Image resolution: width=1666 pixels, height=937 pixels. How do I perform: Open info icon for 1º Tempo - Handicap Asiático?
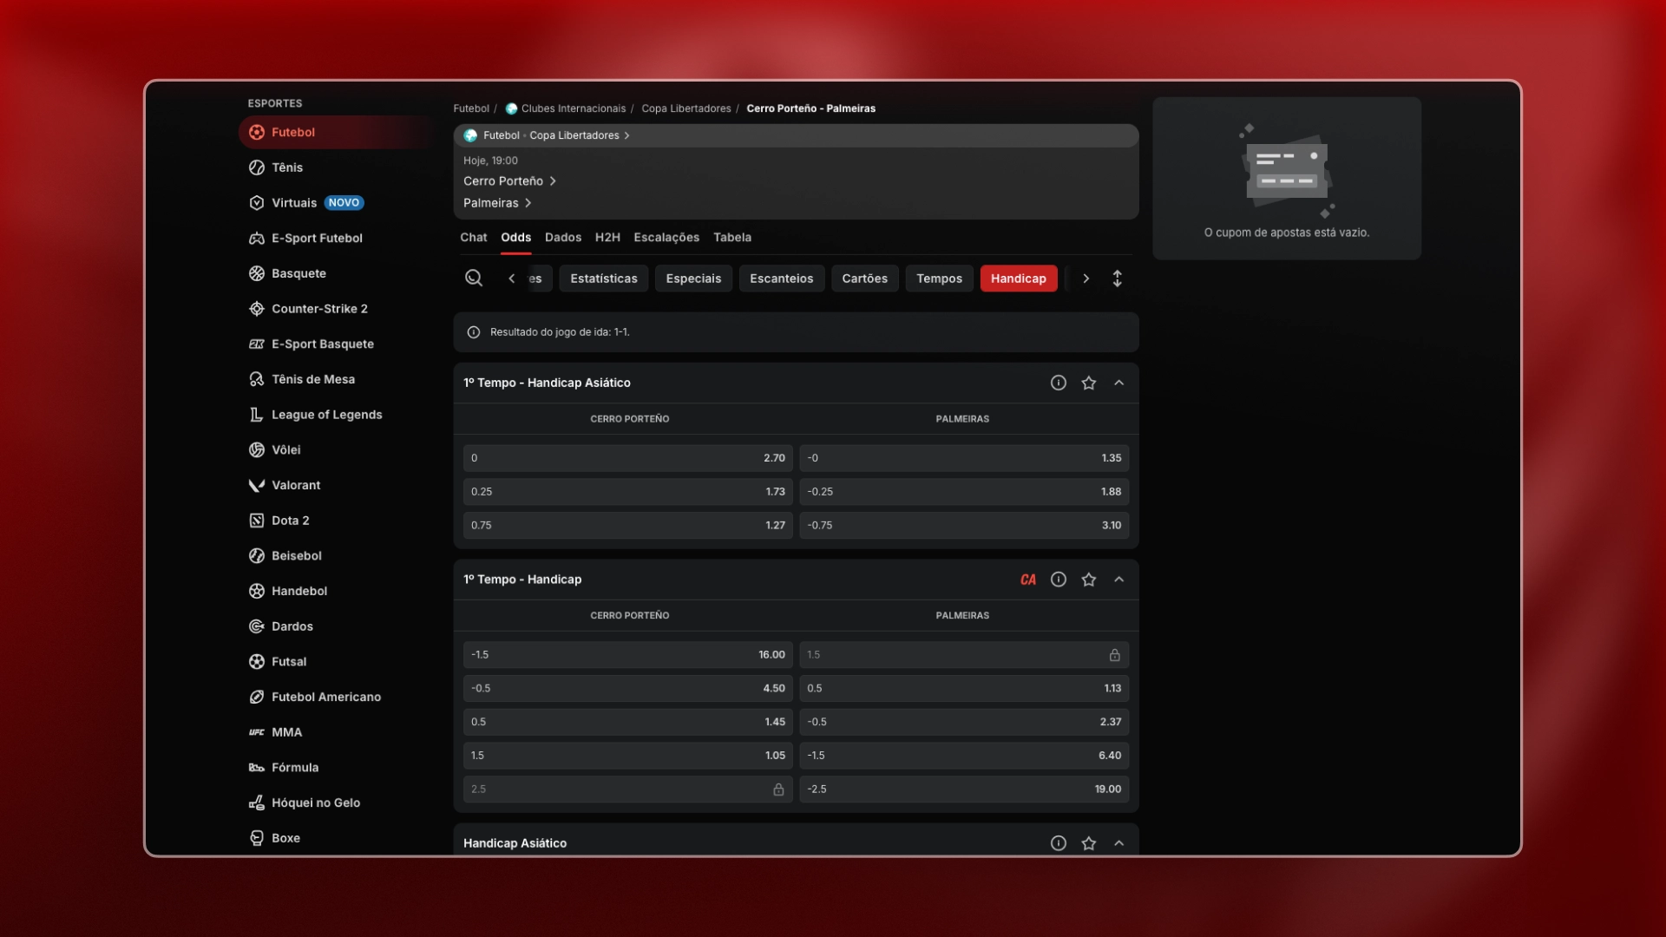coord(1059,383)
